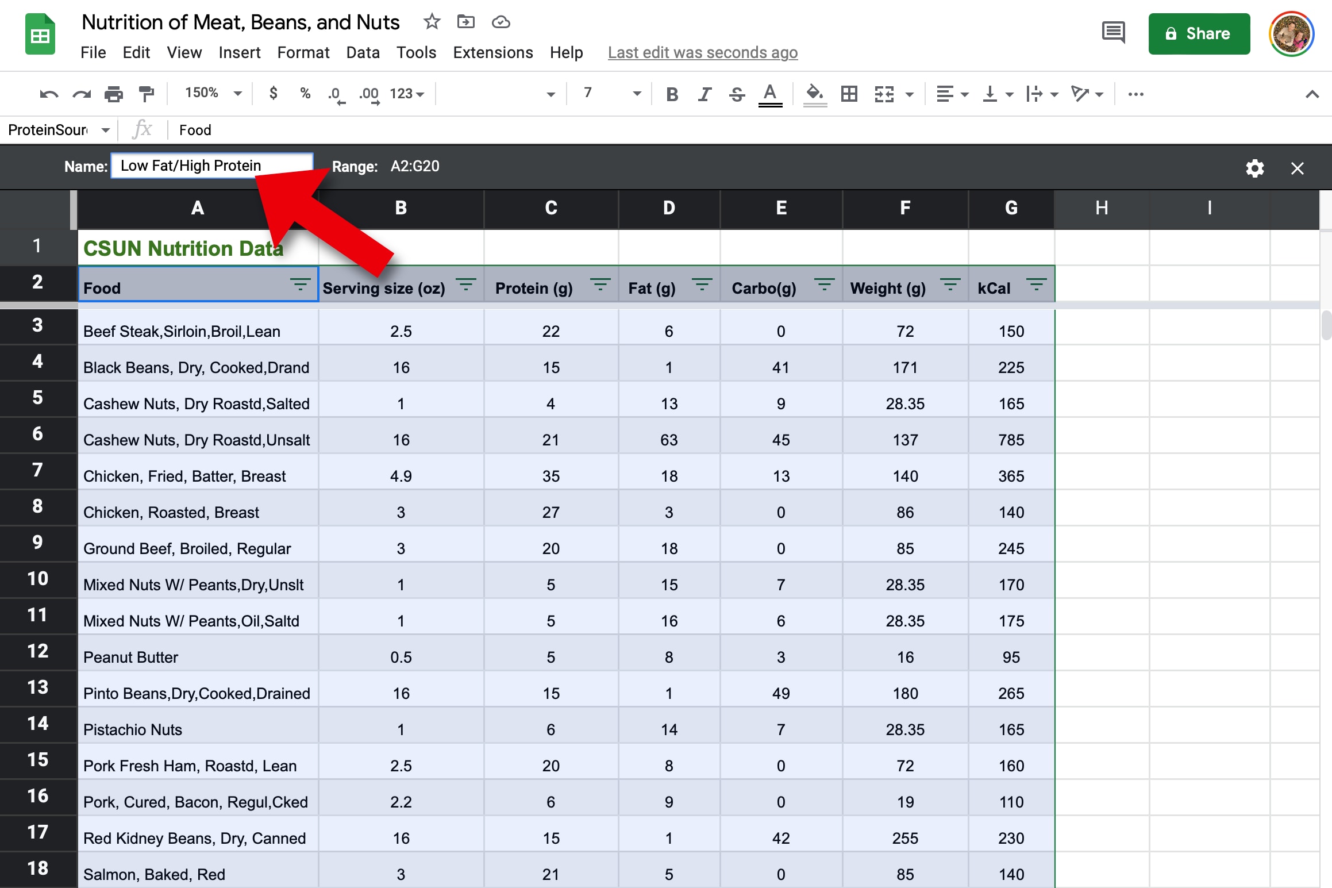Click the Share button
This screenshot has width=1332, height=888.
pyautogui.click(x=1199, y=34)
